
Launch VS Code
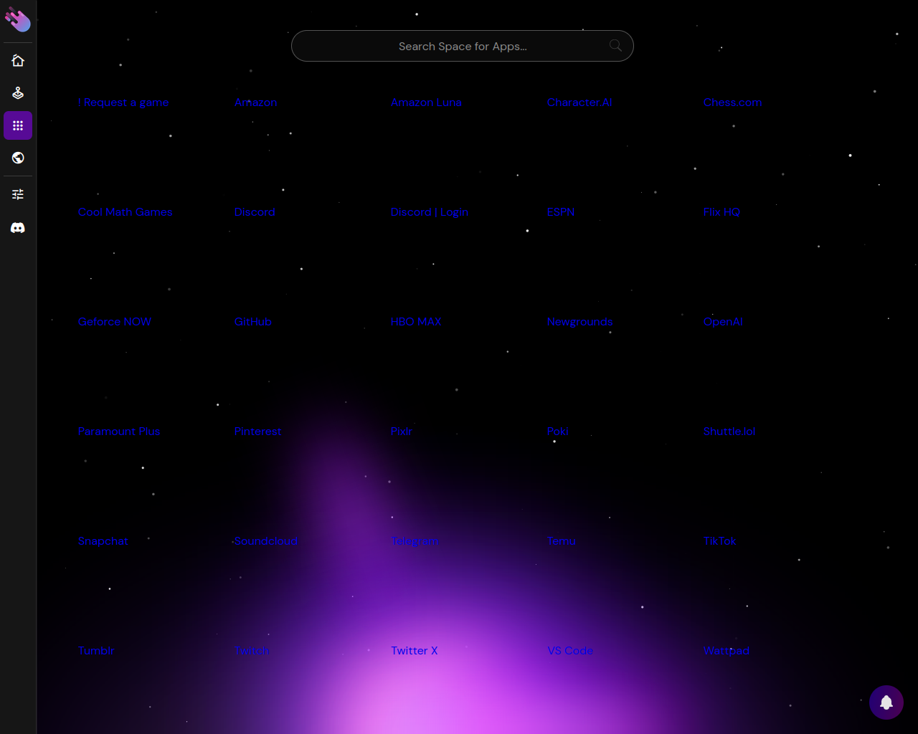[x=570, y=651]
